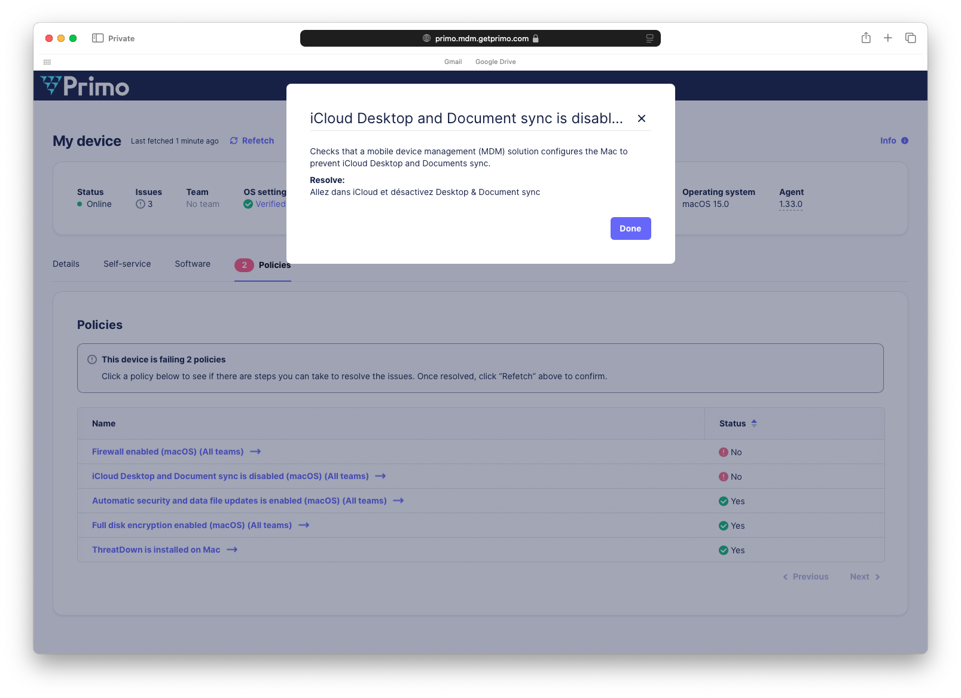
Task: Click red failing icon in iCloud row
Action: (724, 477)
